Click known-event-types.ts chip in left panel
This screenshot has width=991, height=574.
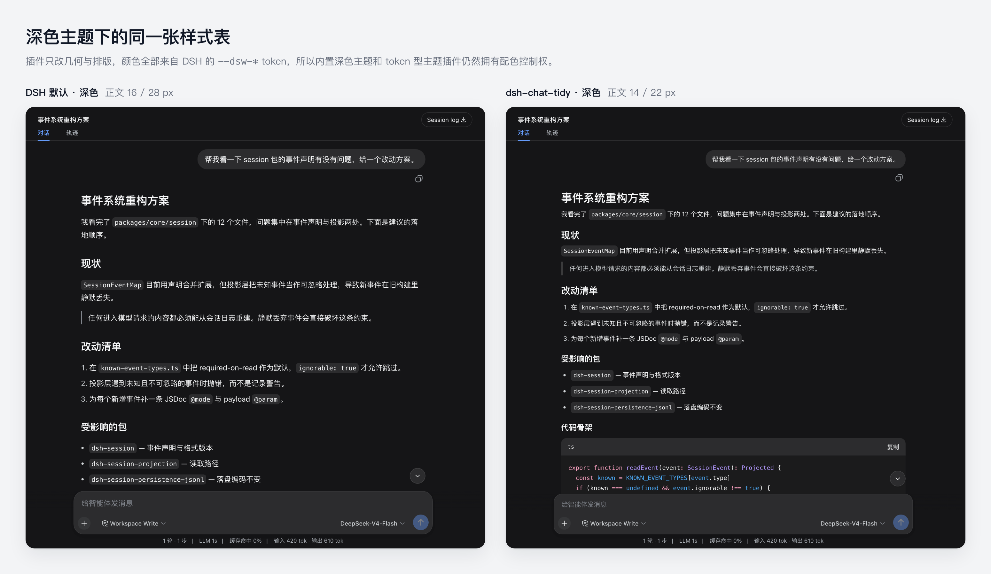pyautogui.click(x=140, y=368)
